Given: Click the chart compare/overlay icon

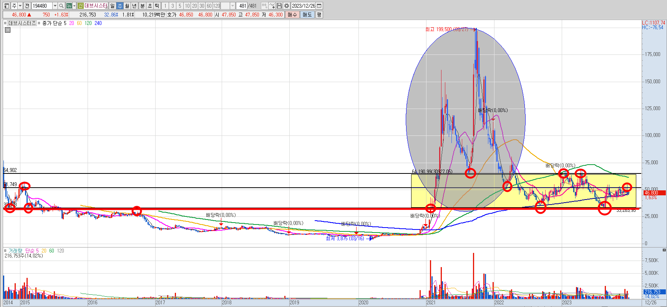Looking at the screenshot, I should 264,6.
